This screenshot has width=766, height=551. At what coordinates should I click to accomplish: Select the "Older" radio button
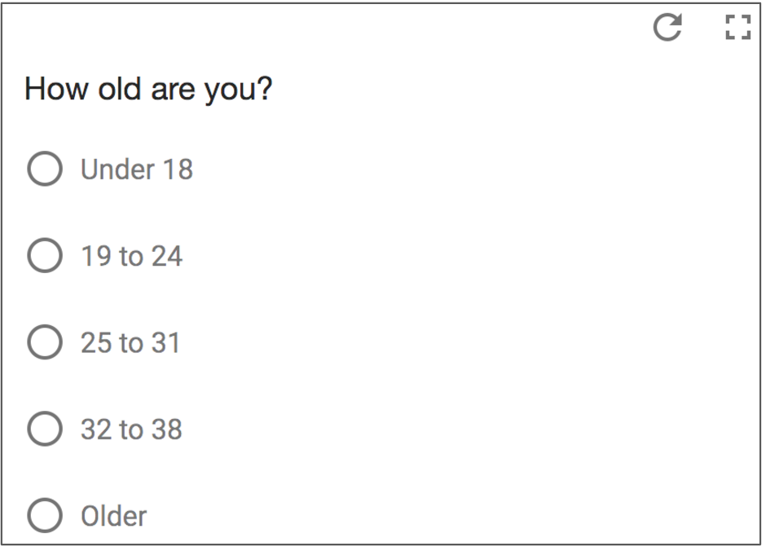click(45, 515)
